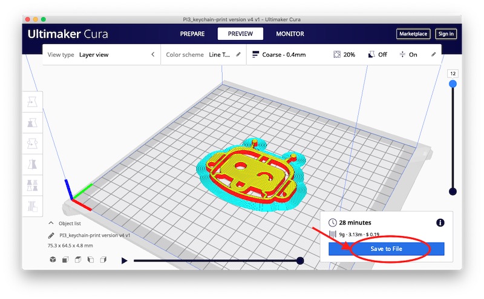This screenshot has height=299, width=484.
Task: Open the Coarse - 0.4mm print settings panel
Action: [x=344, y=54]
